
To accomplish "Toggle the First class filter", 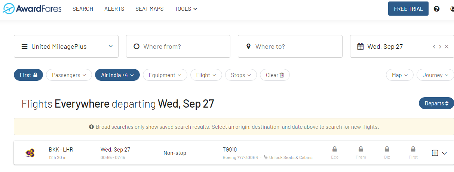I will 28,75.
